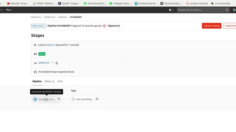Click the Test stage heading
236x132 pixels.
click(73, 91)
